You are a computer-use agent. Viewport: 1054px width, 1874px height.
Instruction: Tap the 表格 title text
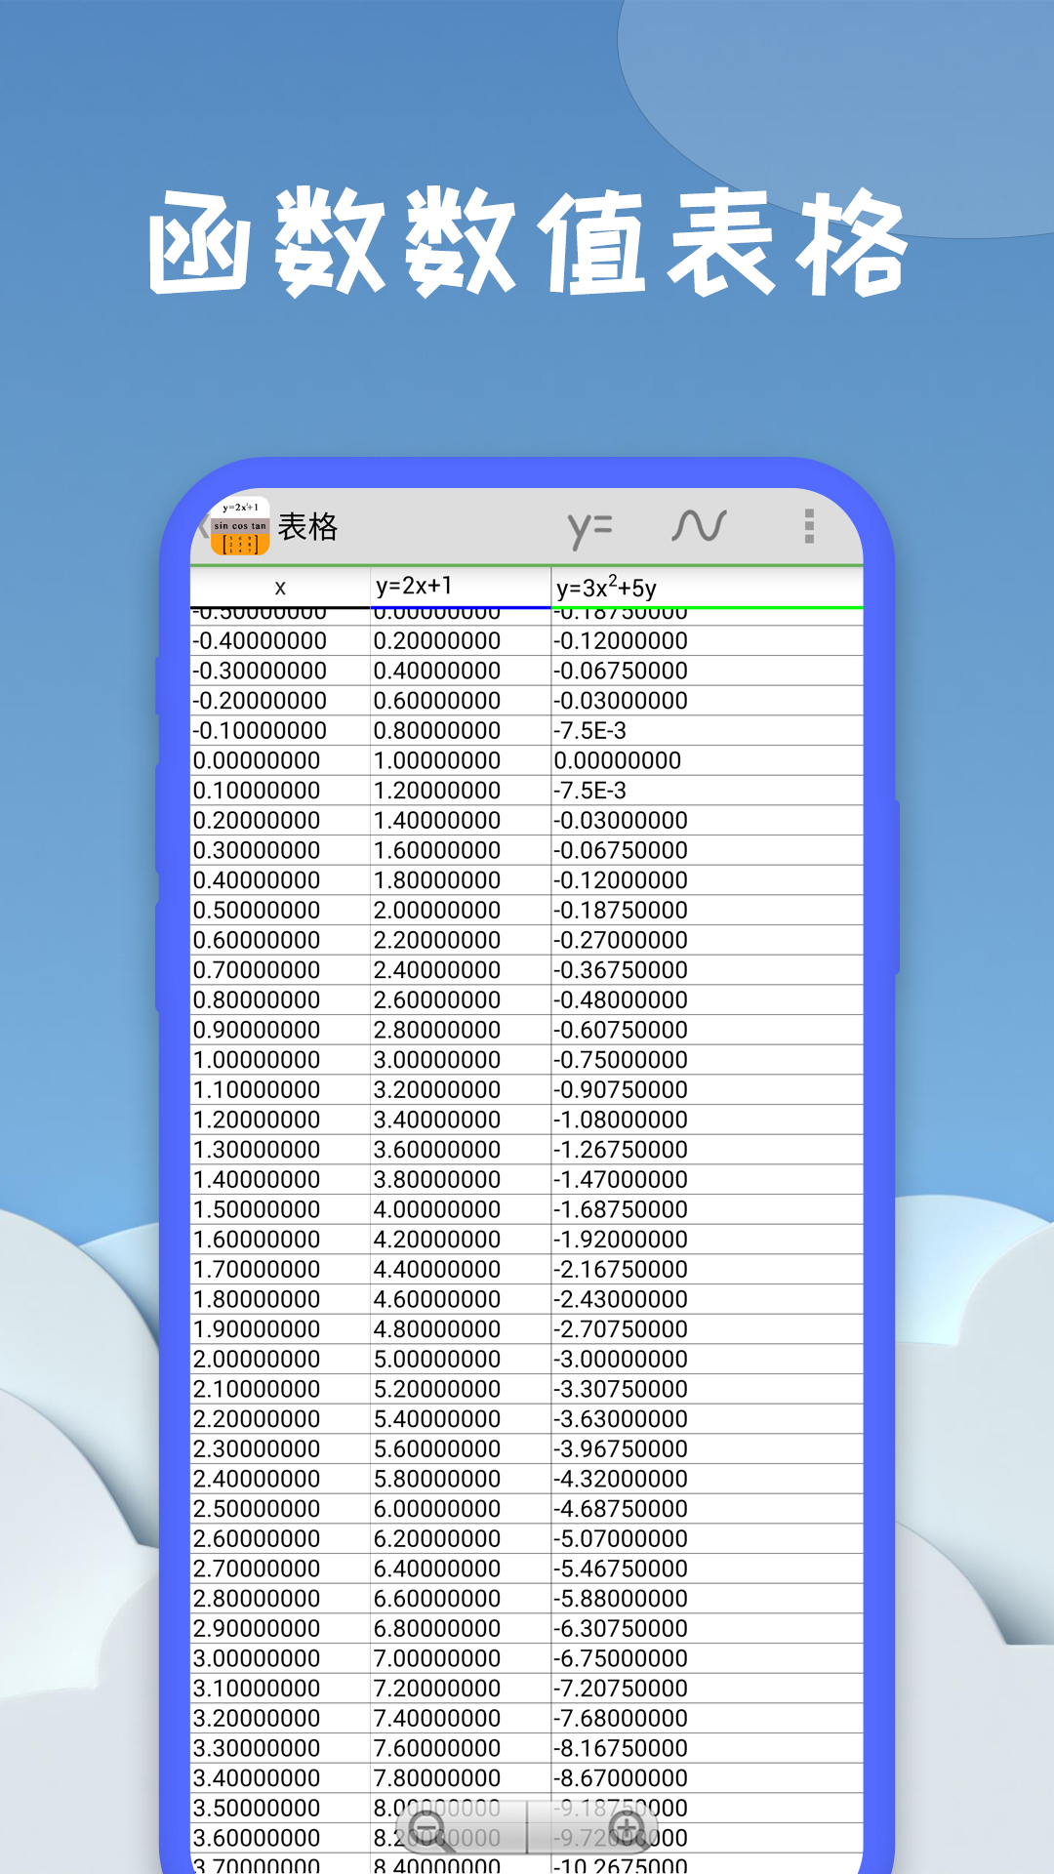[307, 527]
